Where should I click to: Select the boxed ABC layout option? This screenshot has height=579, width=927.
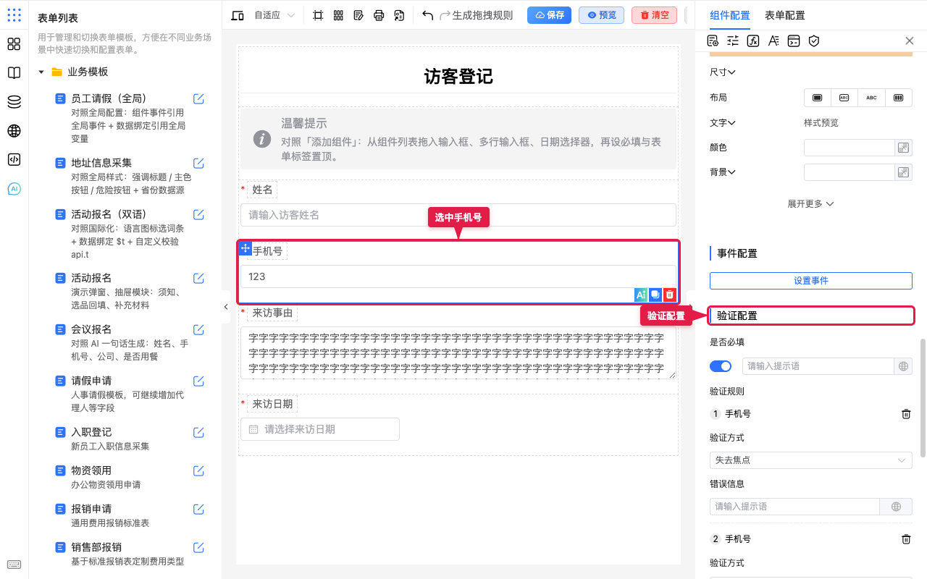[844, 98]
